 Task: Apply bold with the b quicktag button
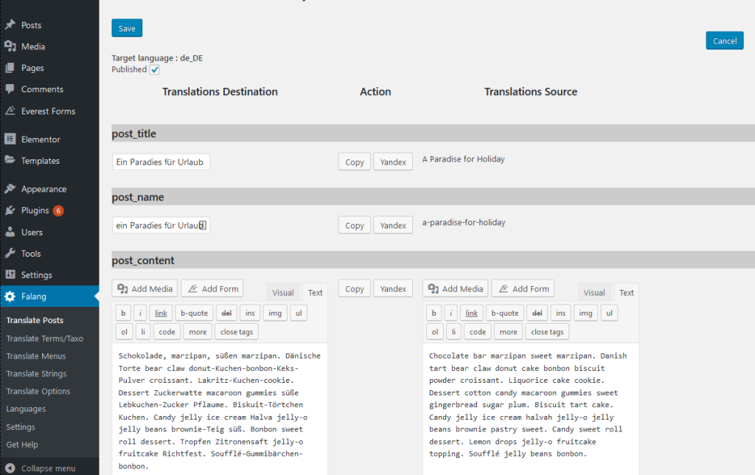point(122,312)
